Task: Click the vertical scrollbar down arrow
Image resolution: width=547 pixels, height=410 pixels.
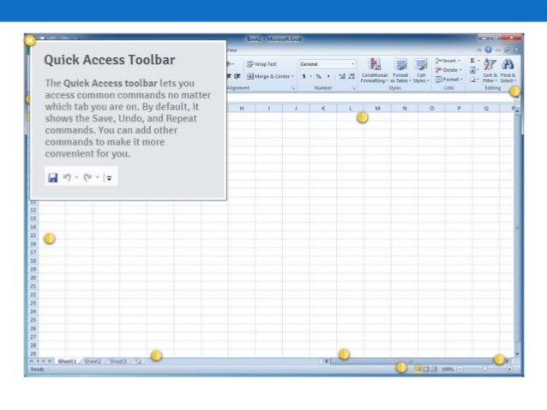Action: click(x=517, y=354)
